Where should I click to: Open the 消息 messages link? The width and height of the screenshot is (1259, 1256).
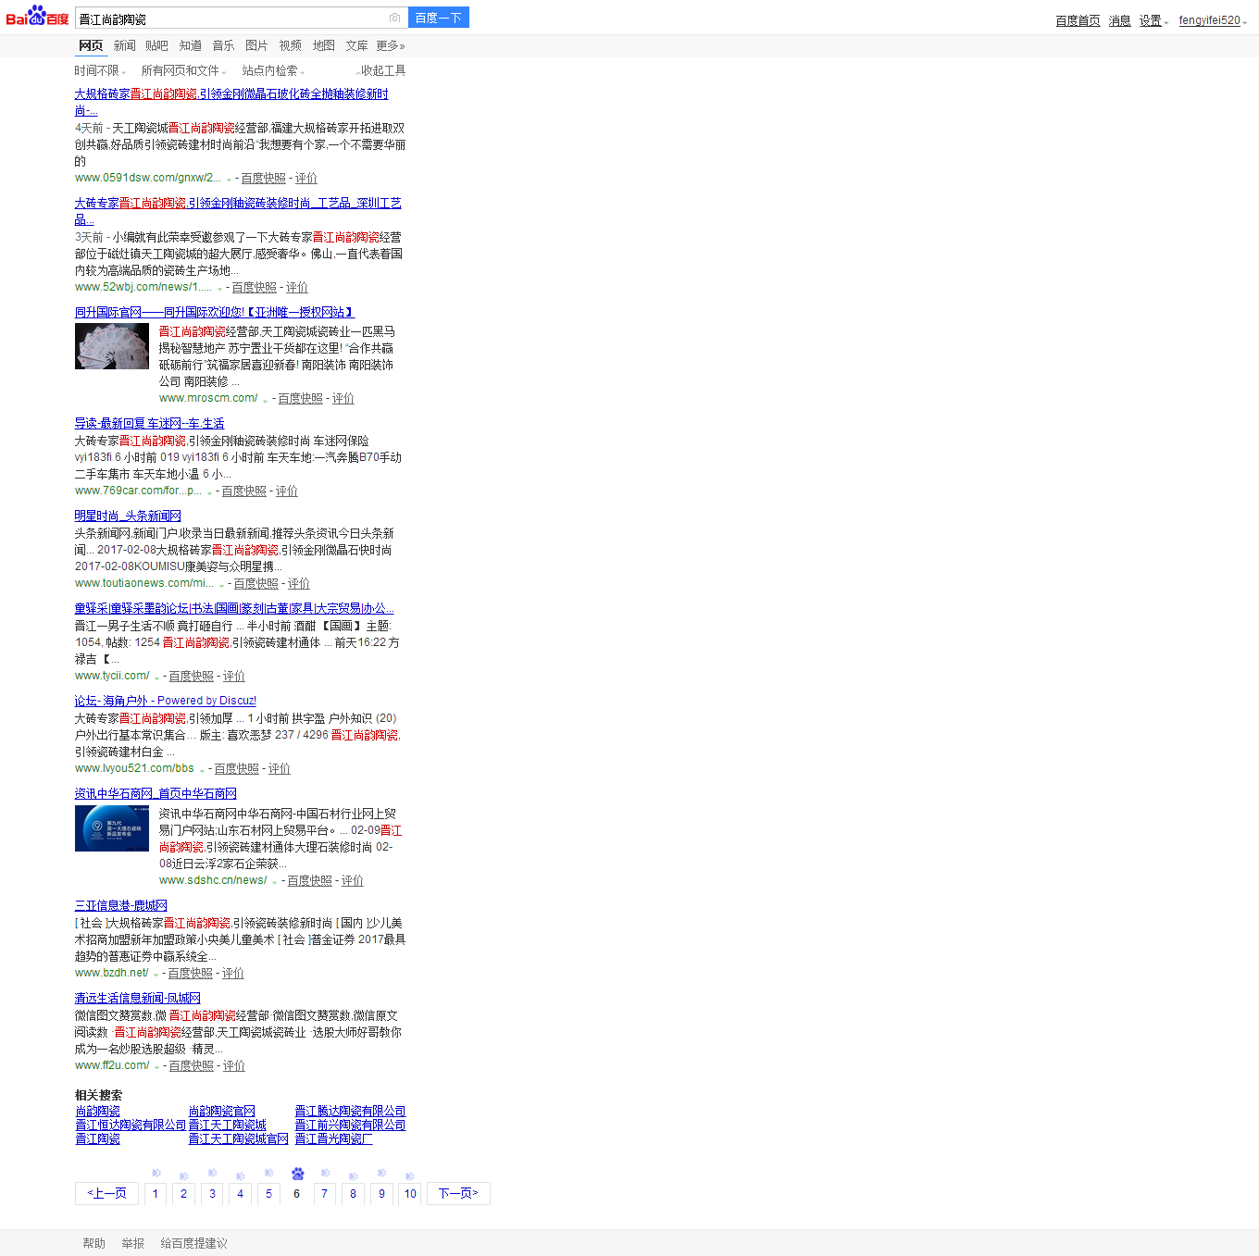(x=1120, y=20)
